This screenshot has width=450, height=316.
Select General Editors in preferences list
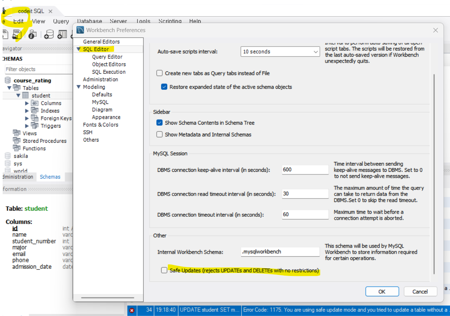(x=101, y=42)
